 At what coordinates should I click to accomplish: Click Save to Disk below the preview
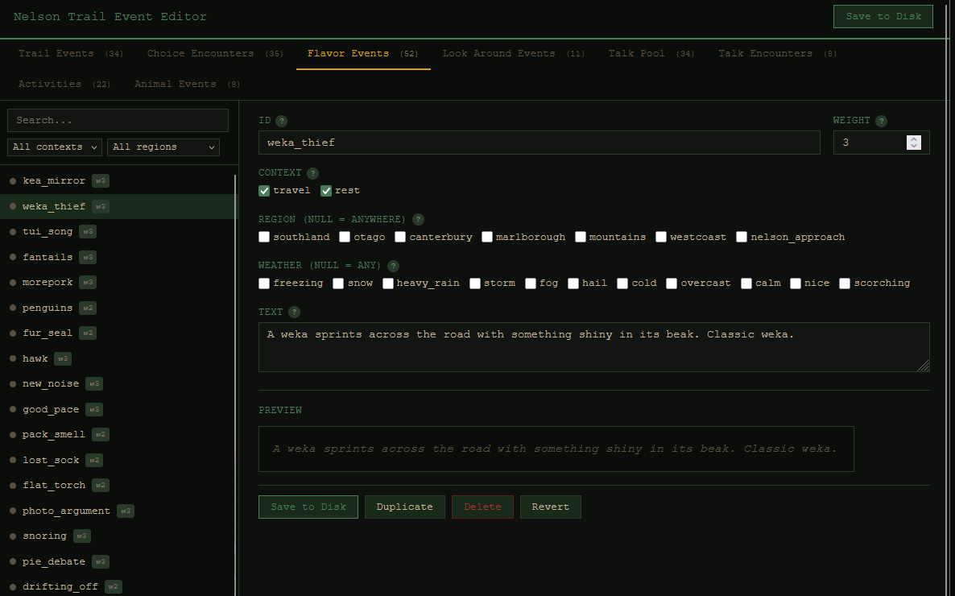tap(308, 507)
